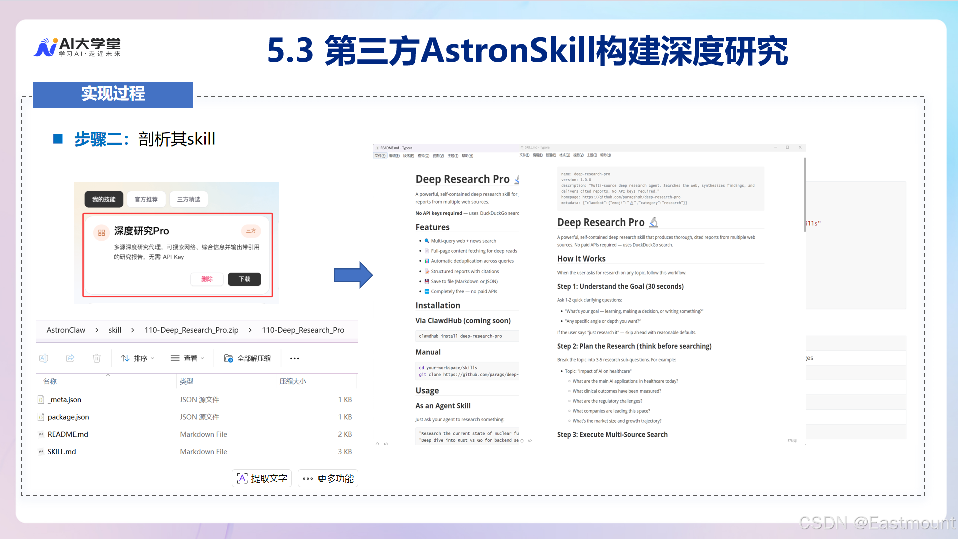Expand chevron after skill breadcrumb
Screen dimensions: 958x539
[x=133, y=330]
